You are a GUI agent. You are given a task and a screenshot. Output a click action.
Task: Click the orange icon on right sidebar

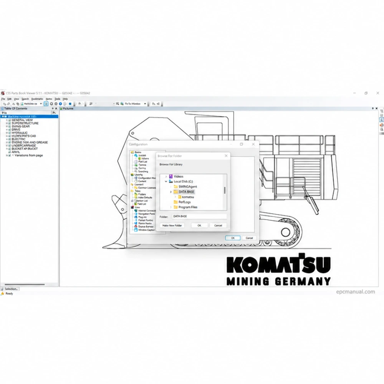tap(382, 125)
